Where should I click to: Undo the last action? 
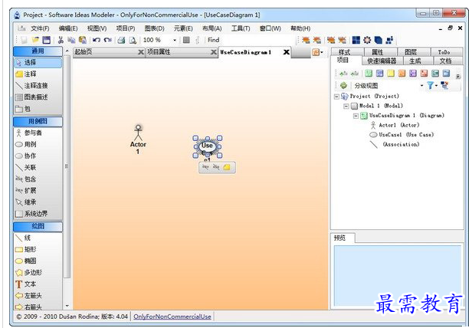click(97, 40)
